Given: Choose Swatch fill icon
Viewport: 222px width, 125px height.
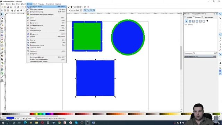Looking at the screenshot, I should click(204, 21).
